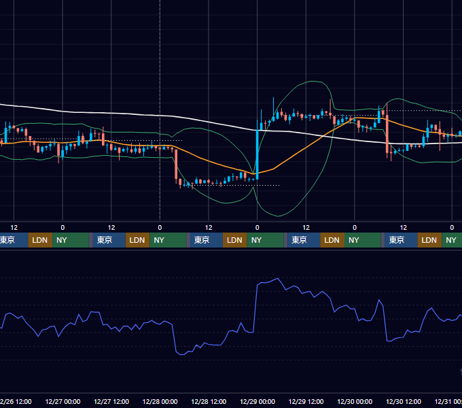Click the 東京 session block containing the 12/27 12:00 line

click(x=109, y=240)
